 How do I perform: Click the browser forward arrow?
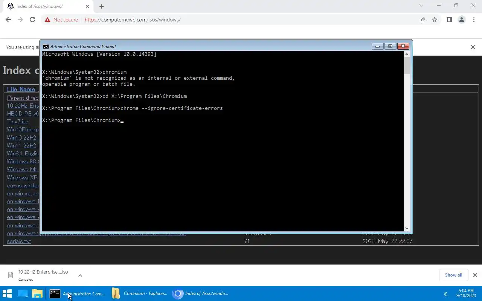(x=20, y=20)
